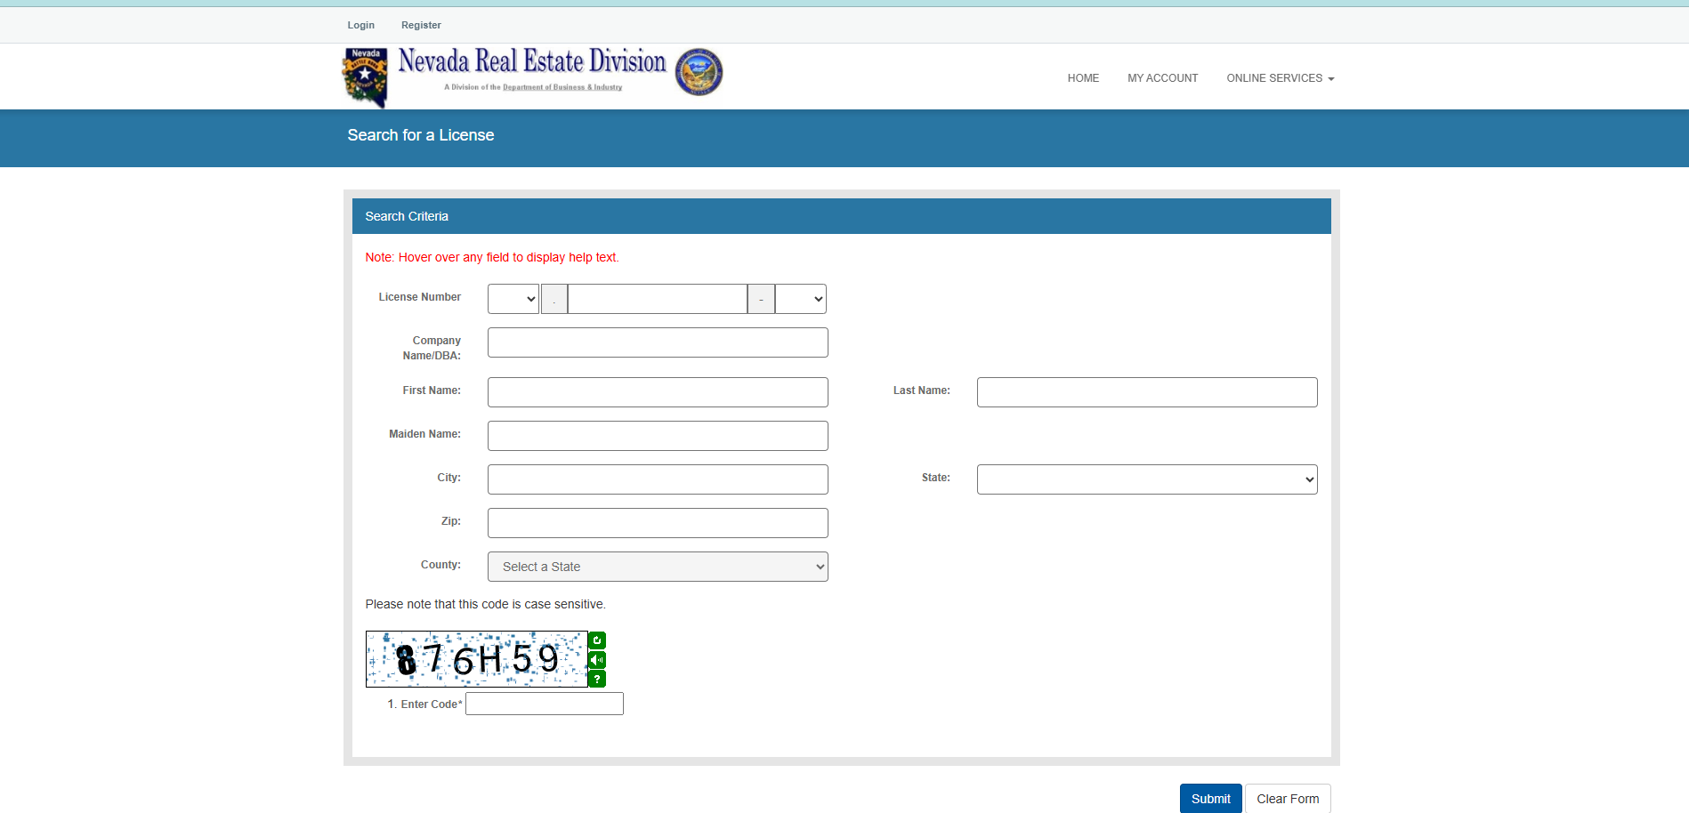Click the Register link
This screenshot has width=1689, height=813.
[421, 25]
